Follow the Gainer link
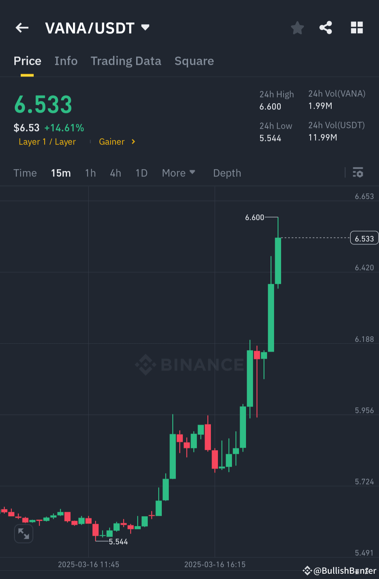 tap(112, 141)
